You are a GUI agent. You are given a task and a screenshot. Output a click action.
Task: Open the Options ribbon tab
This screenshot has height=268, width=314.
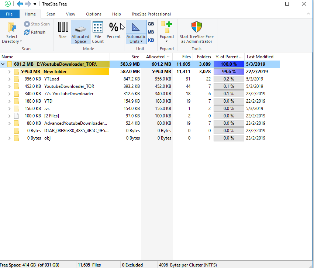click(94, 14)
